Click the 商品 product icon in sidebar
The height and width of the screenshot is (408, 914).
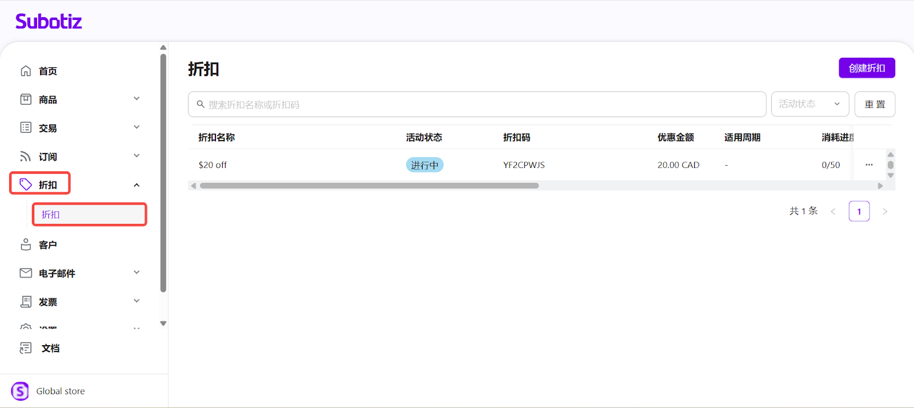click(26, 99)
